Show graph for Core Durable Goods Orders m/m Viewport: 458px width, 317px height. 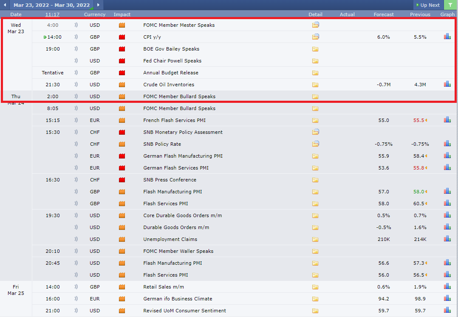(447, 215)
